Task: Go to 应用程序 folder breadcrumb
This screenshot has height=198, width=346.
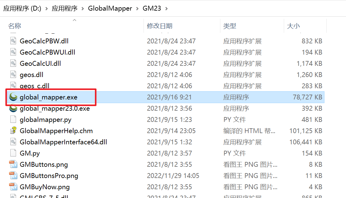Action: tap(65, 8)
